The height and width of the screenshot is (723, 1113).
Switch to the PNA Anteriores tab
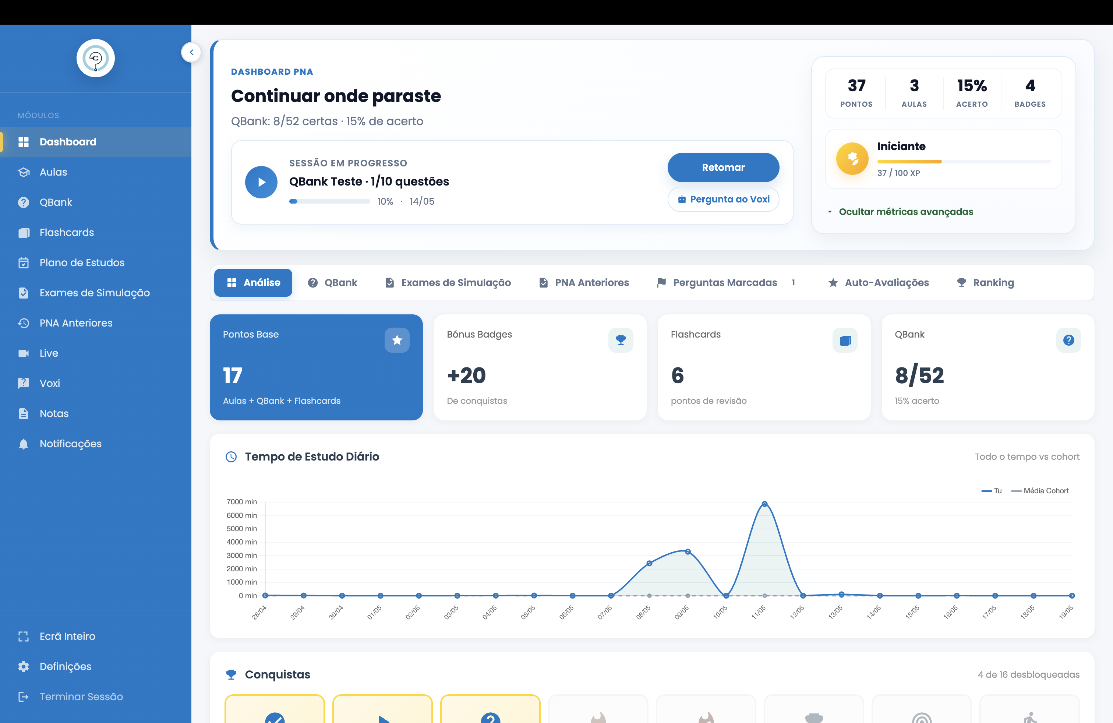(x=584, y=282)
